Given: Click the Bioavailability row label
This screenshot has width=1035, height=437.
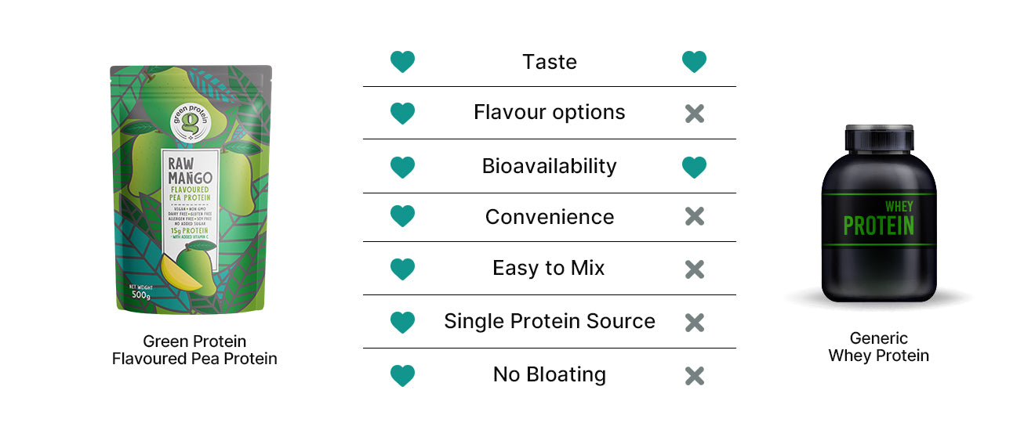Looking at the screenshot, I should [549, 166].
